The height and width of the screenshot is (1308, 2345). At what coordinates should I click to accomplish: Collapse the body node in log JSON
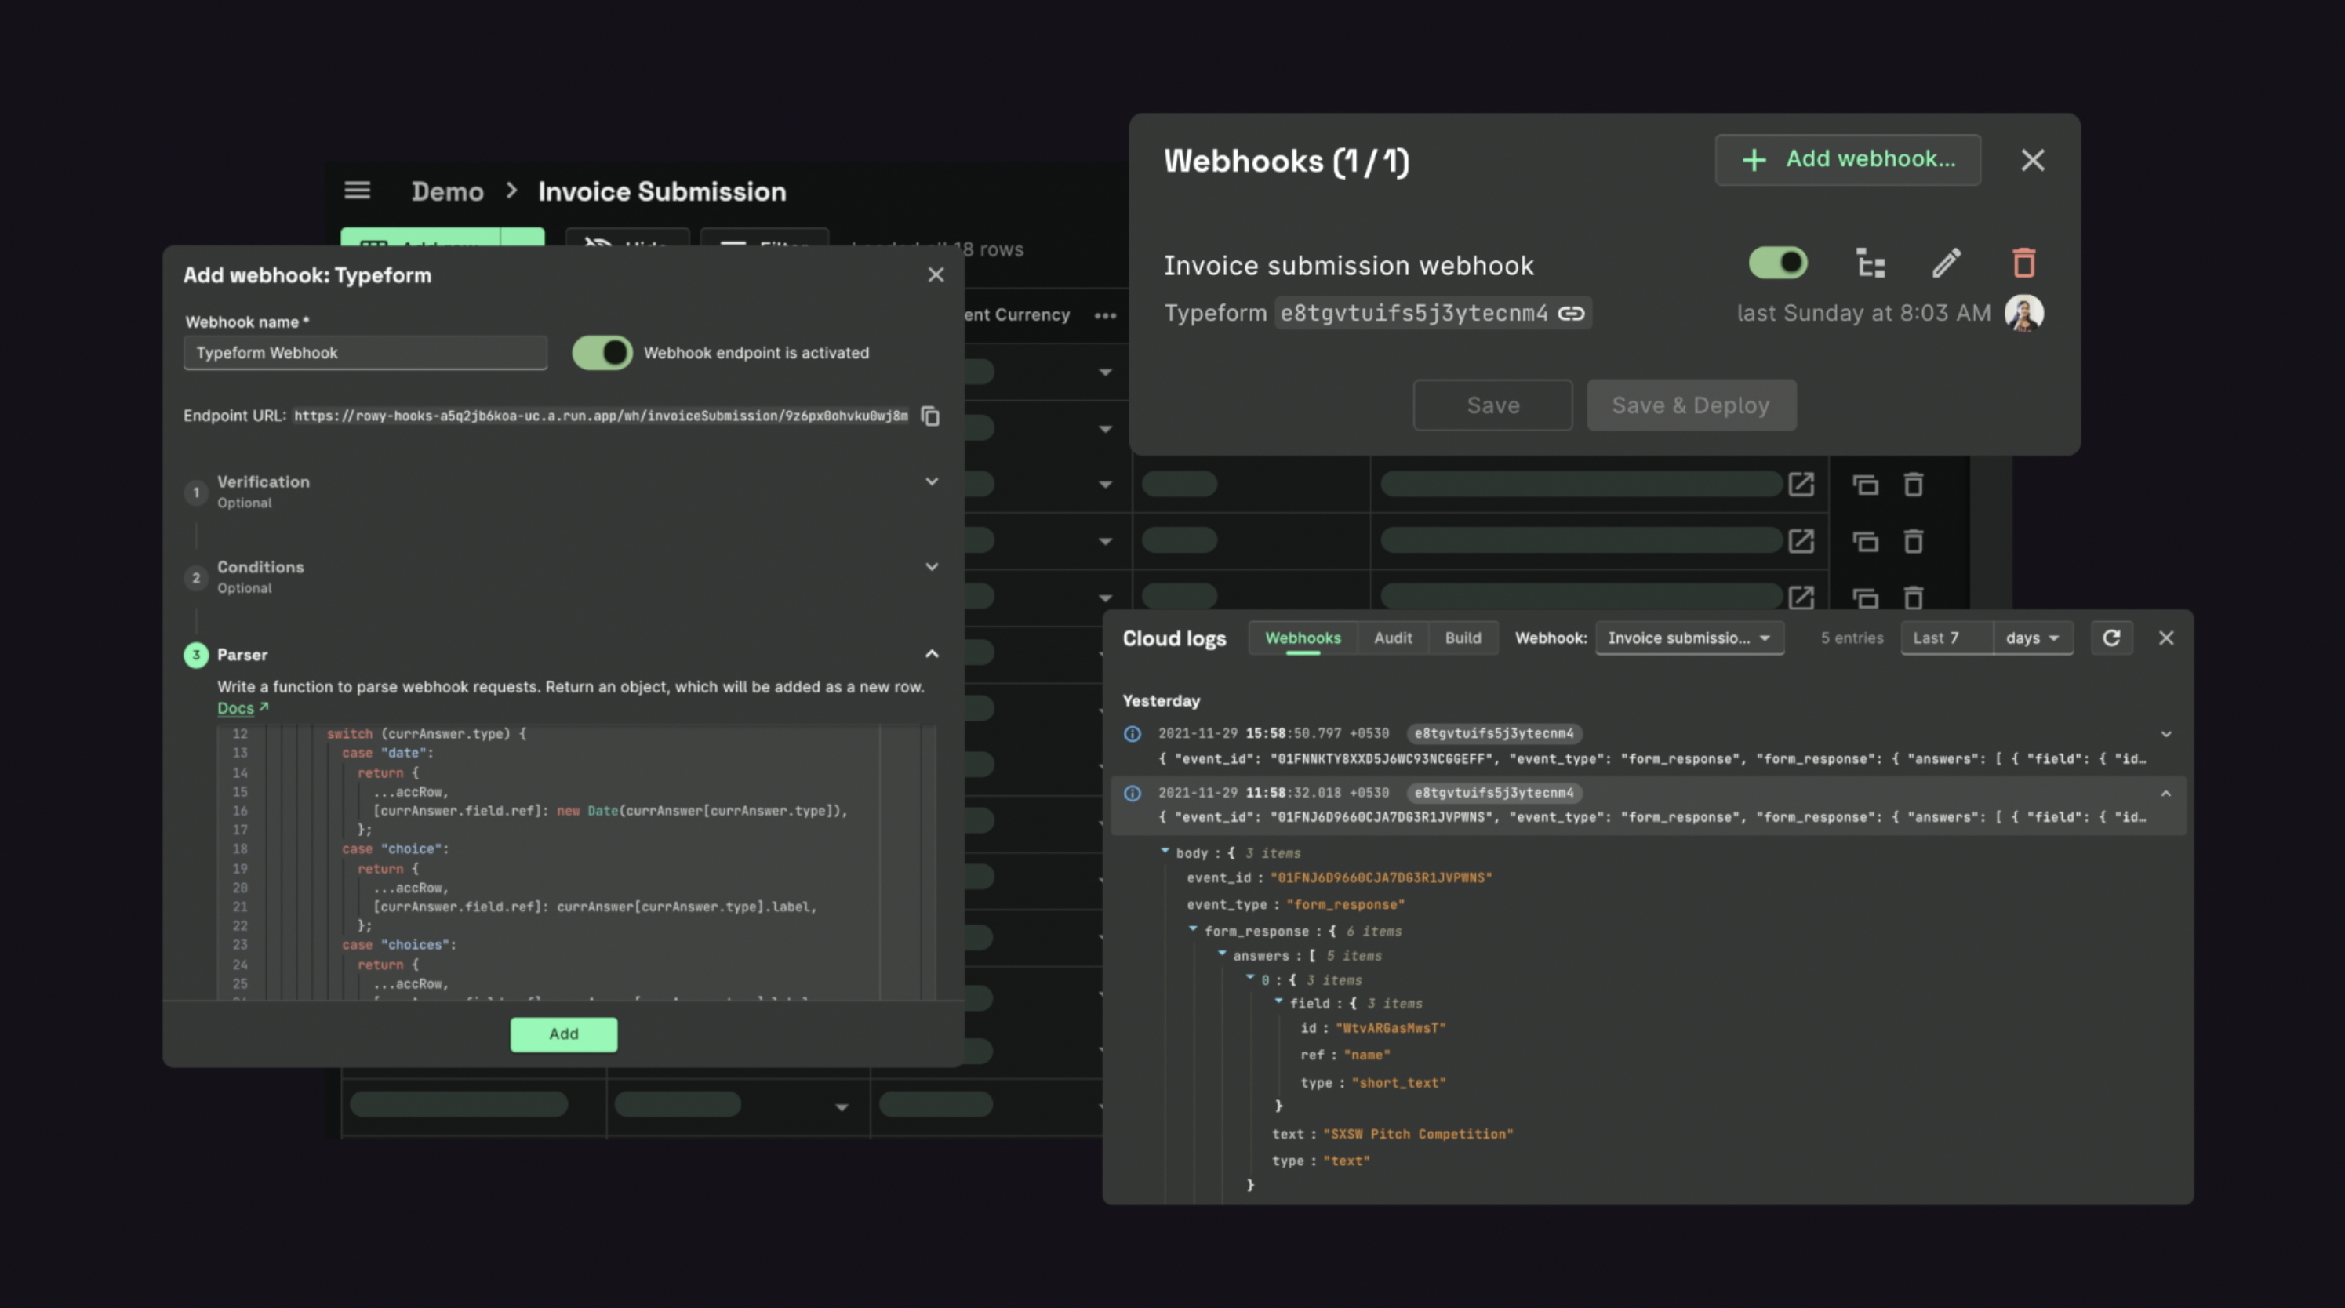[1165, 851]
